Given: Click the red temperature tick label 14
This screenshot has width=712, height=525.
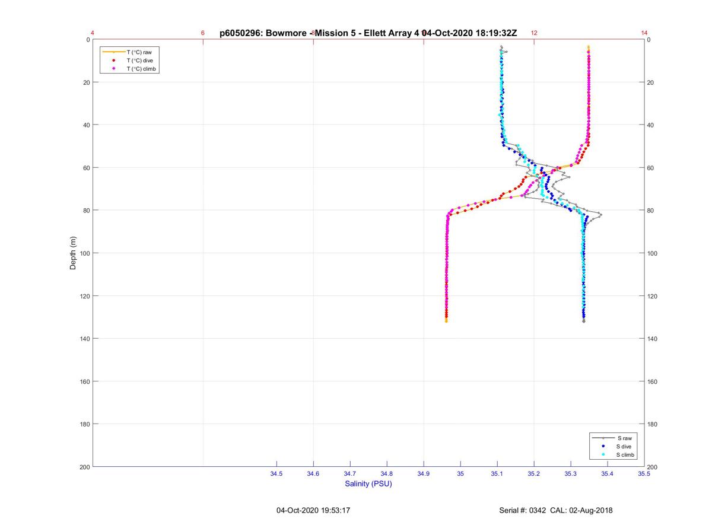Looking at the screenshot, I should [x=644, y=33].
